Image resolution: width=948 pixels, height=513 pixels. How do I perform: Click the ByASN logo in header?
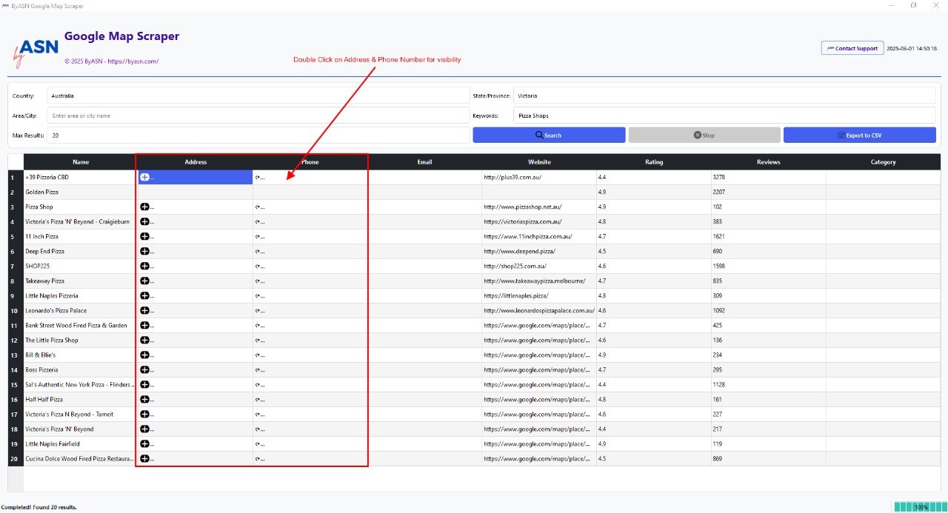pos(35,53)
